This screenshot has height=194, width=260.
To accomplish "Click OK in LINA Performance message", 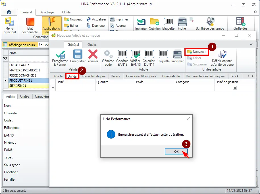I will click(x=176, y=152).
